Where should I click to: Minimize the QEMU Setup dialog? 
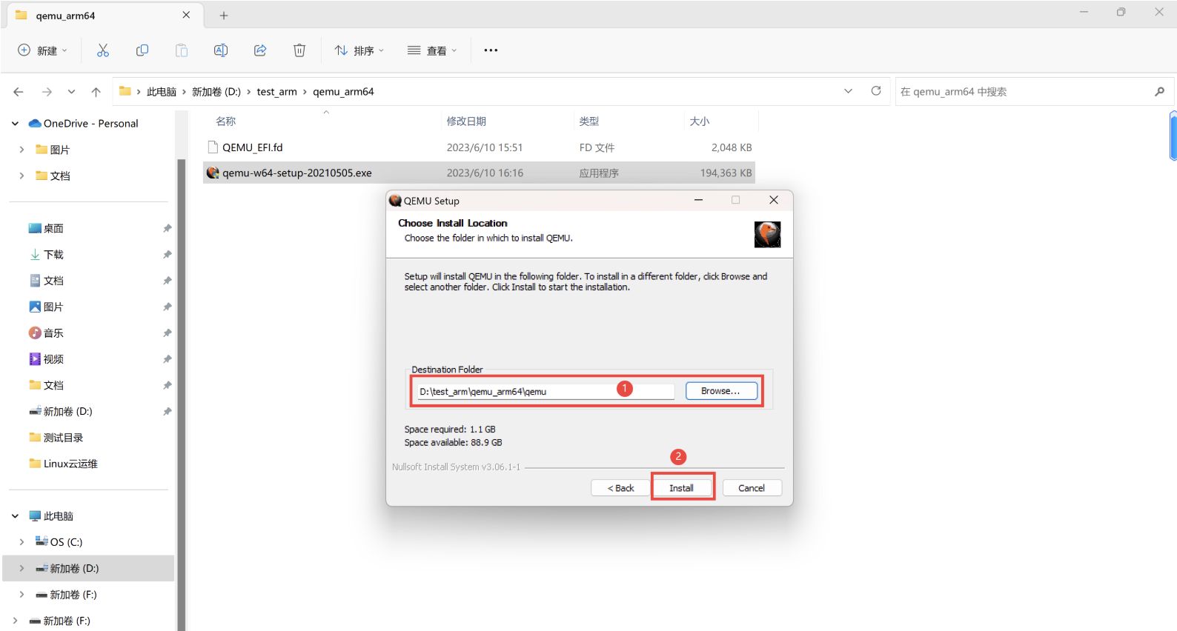tap(698, 200)
